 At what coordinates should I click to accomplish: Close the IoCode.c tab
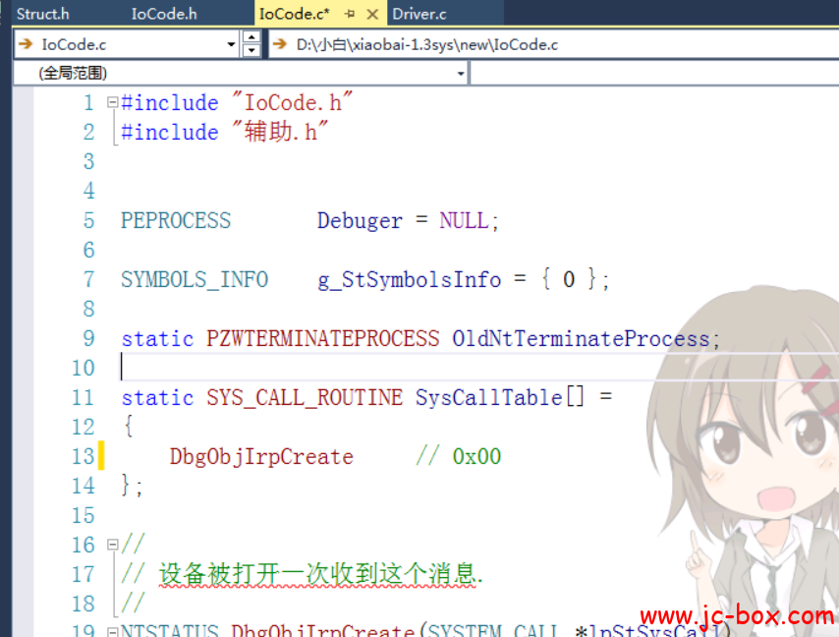(372, 14)
